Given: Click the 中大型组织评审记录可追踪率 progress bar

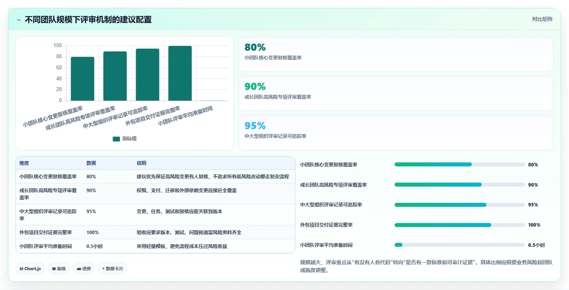Looking at the screenshot, I should point(460,205).
